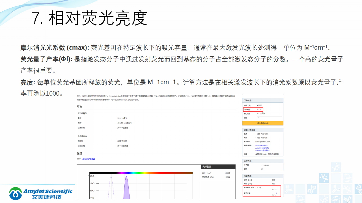Expand the 物理性质 section header
Viewport: 362px width, 203px height.
248,161
